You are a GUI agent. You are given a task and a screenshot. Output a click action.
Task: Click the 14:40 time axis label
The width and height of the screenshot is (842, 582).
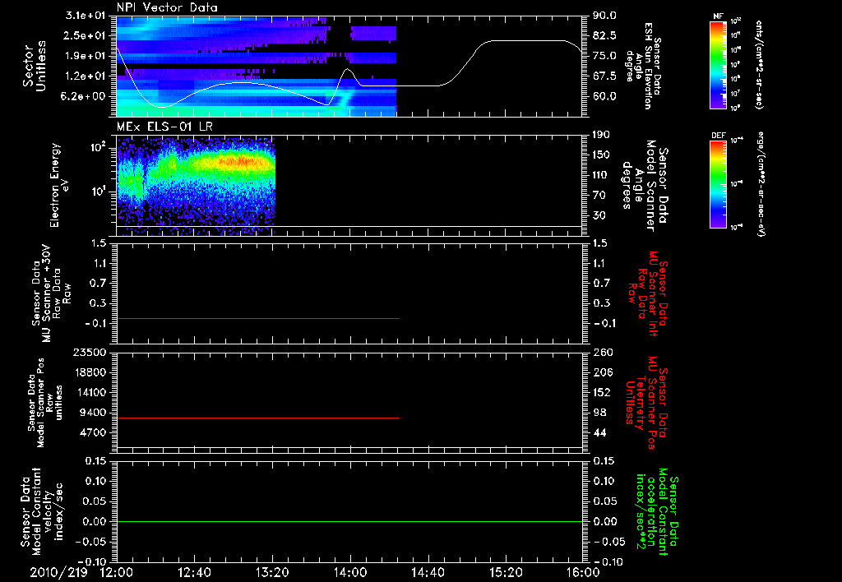[428, 572]
